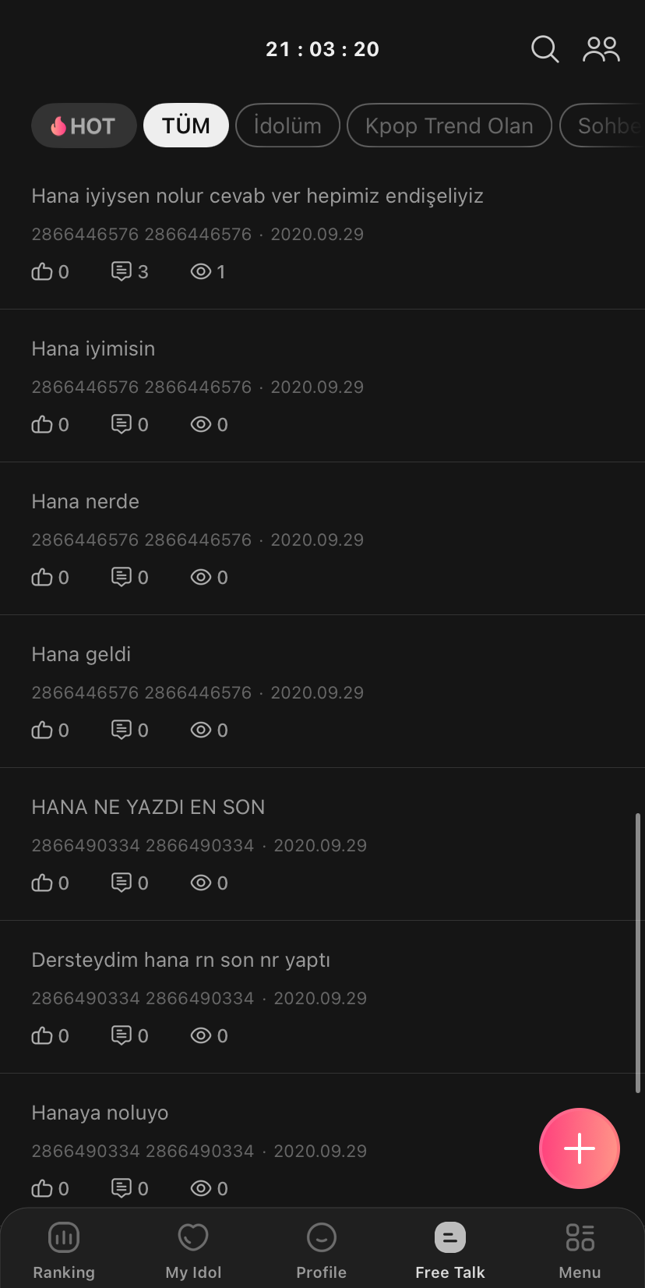Click the vertical scrollbar on the right edge
The image size is (645, 1288).
click(638, 951)
